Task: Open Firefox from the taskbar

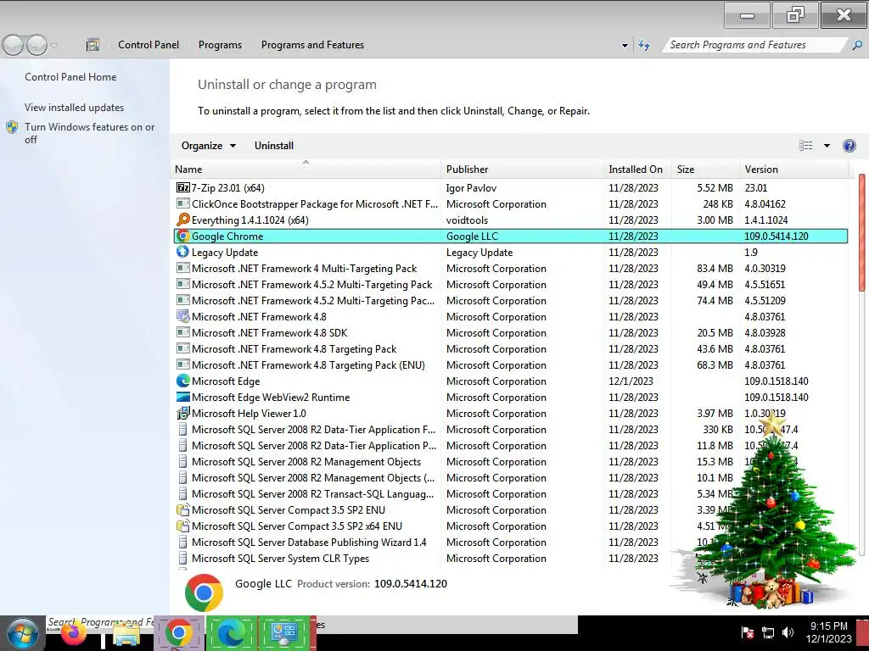Action: coord(75,634)
